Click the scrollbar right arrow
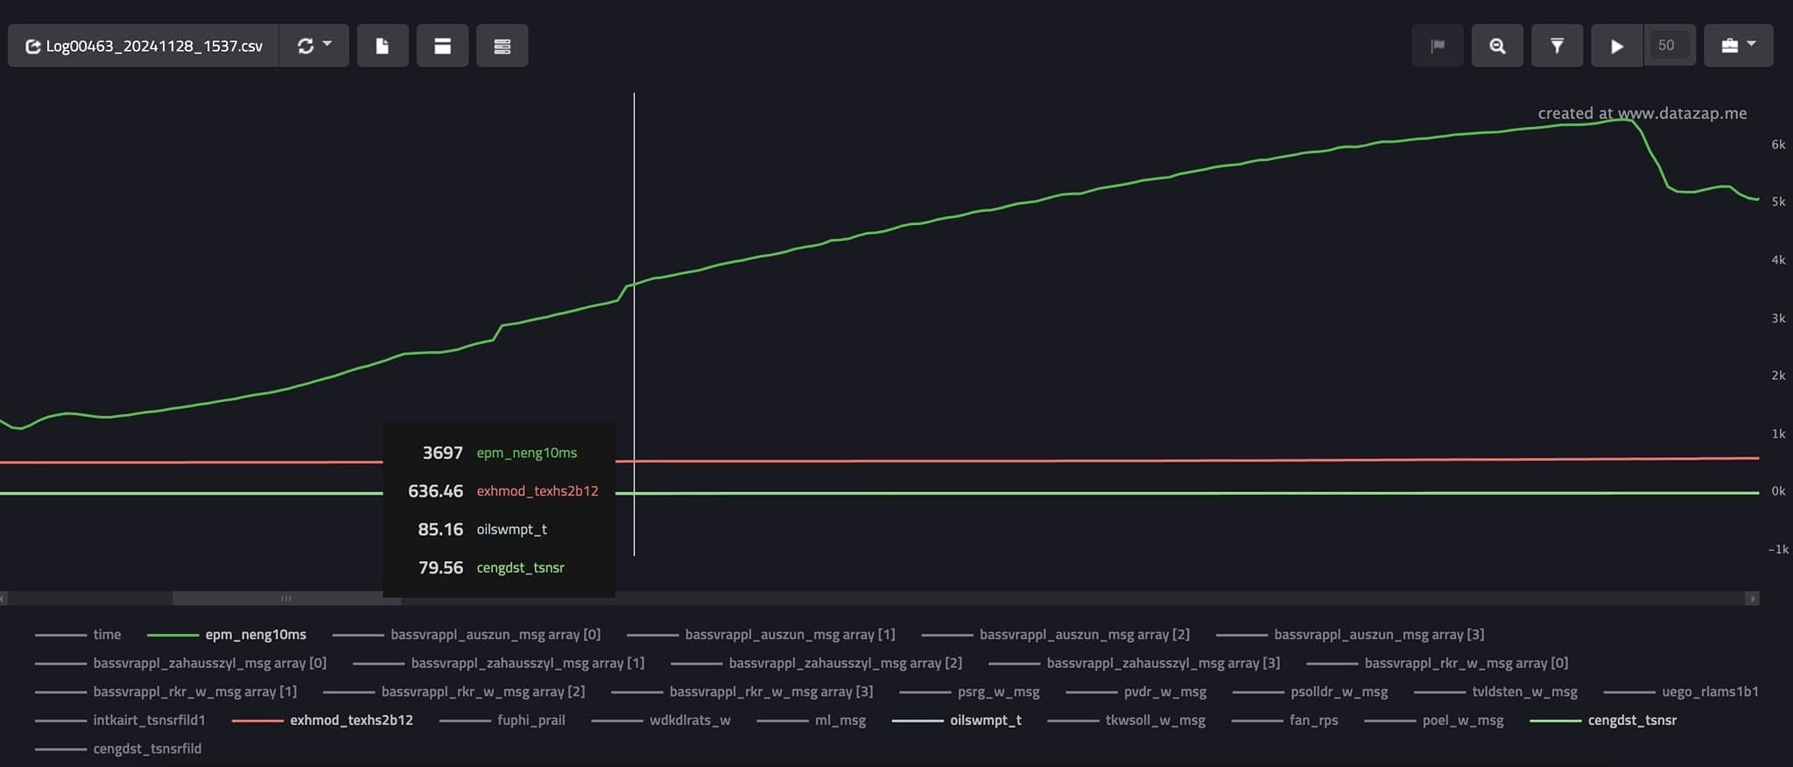The image size is (1793, 767). [1753, 599]
